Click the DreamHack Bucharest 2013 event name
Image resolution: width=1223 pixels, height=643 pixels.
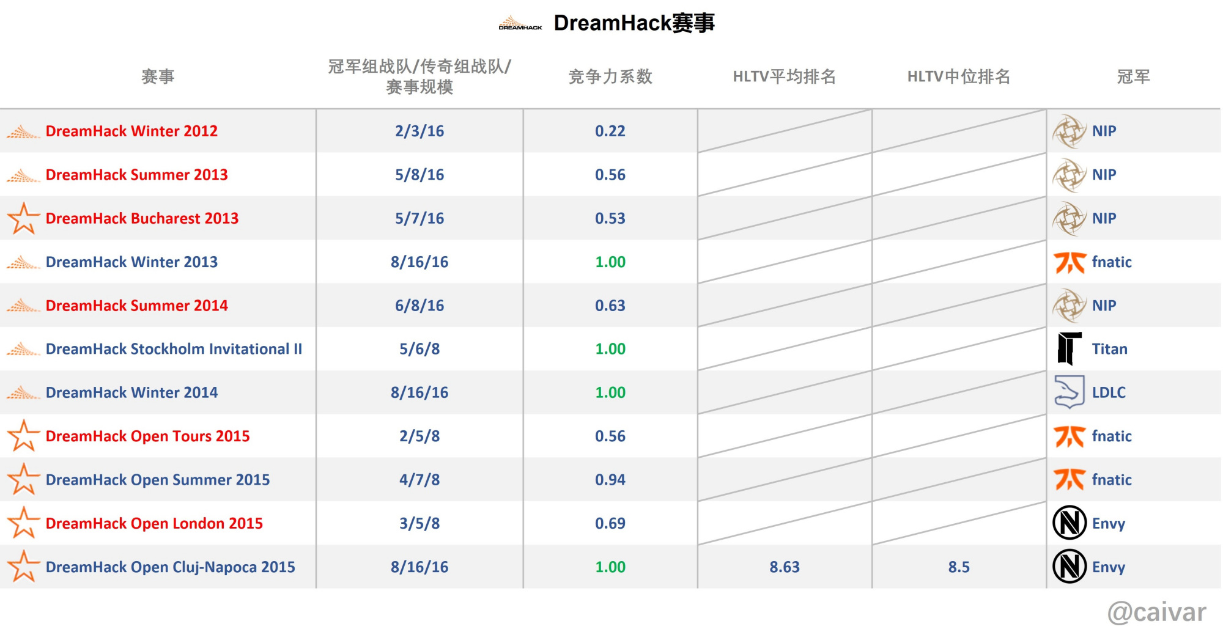click(142, 218)
